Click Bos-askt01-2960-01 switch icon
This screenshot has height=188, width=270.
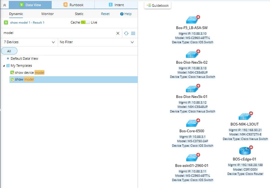click(192, 158)
